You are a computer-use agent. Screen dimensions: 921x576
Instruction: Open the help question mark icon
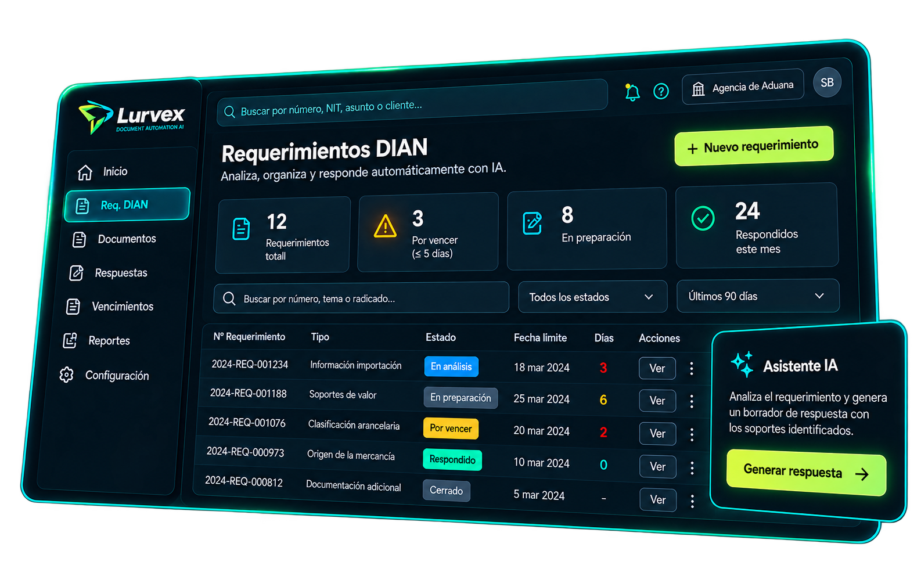[661, 91]
